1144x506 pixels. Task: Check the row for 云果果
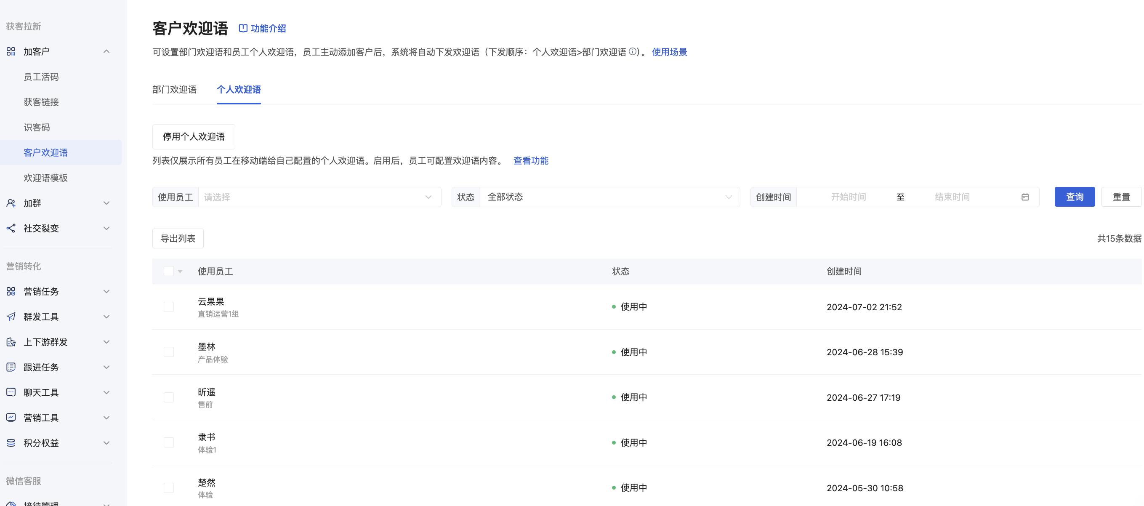pos(169,307)
